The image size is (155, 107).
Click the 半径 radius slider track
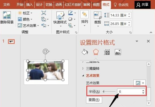[109, 92]
